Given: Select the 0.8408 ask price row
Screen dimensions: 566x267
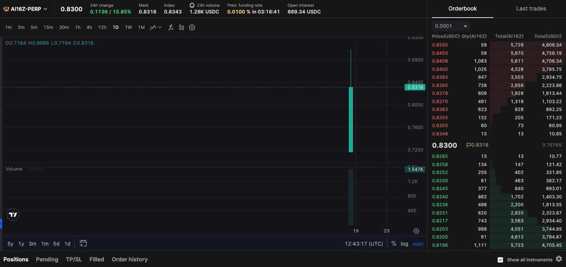Looking at the screenshot, I should coord(497,61).
